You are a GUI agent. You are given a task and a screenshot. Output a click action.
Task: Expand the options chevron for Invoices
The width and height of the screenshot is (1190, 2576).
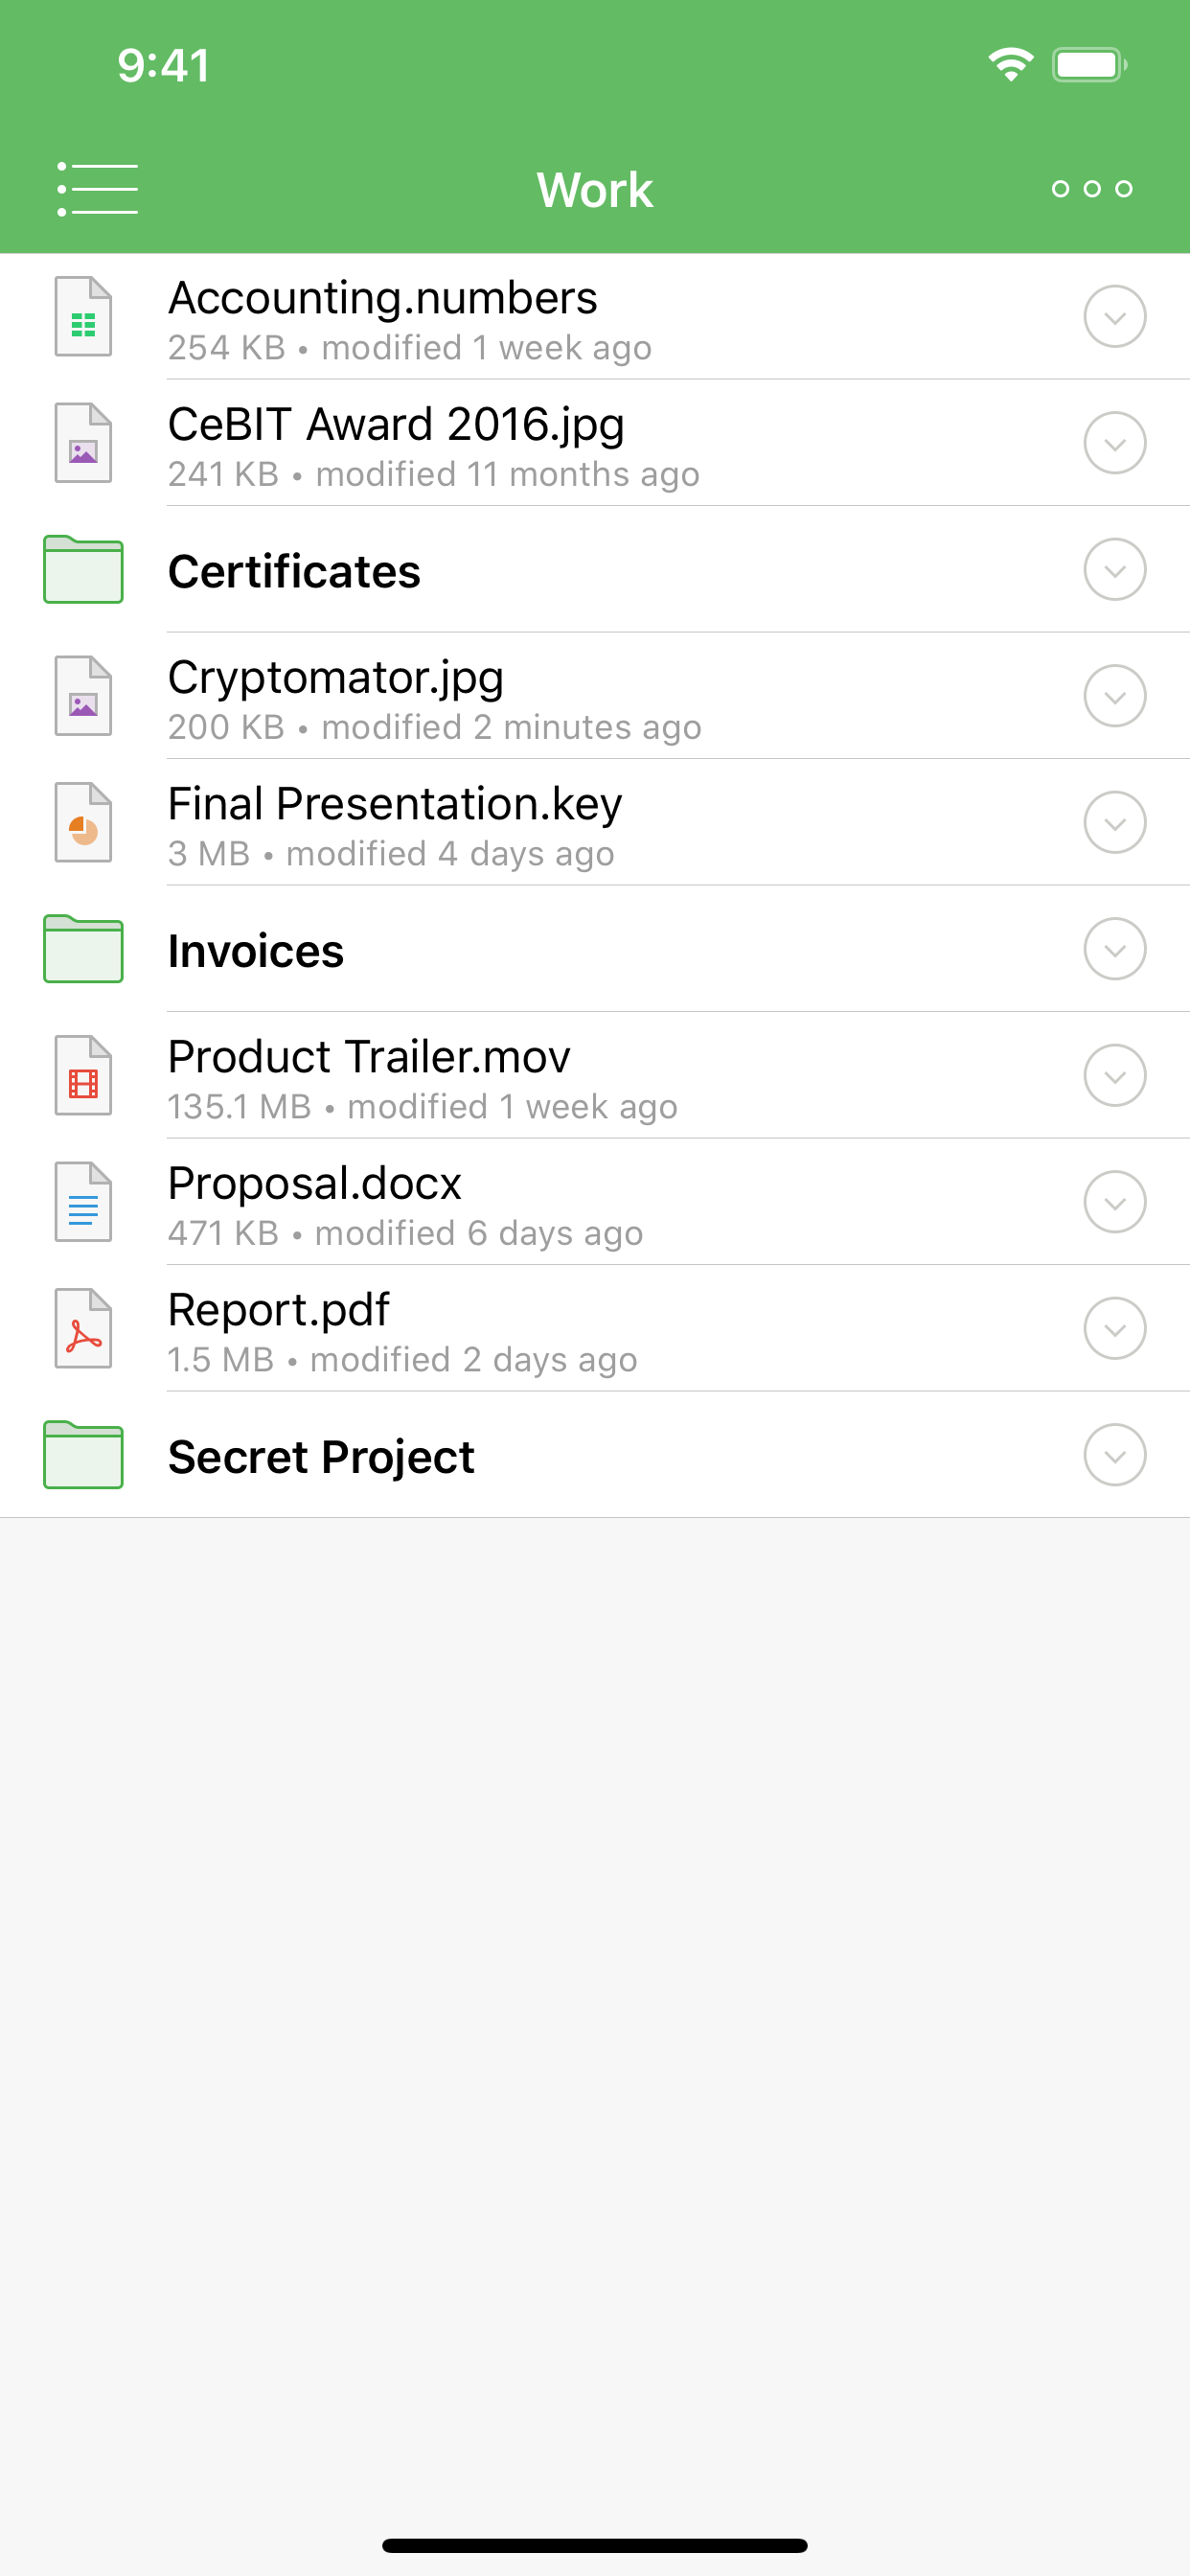[1114, 948]
